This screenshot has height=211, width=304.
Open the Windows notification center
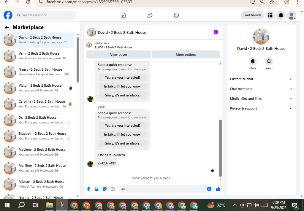point(295,205)
